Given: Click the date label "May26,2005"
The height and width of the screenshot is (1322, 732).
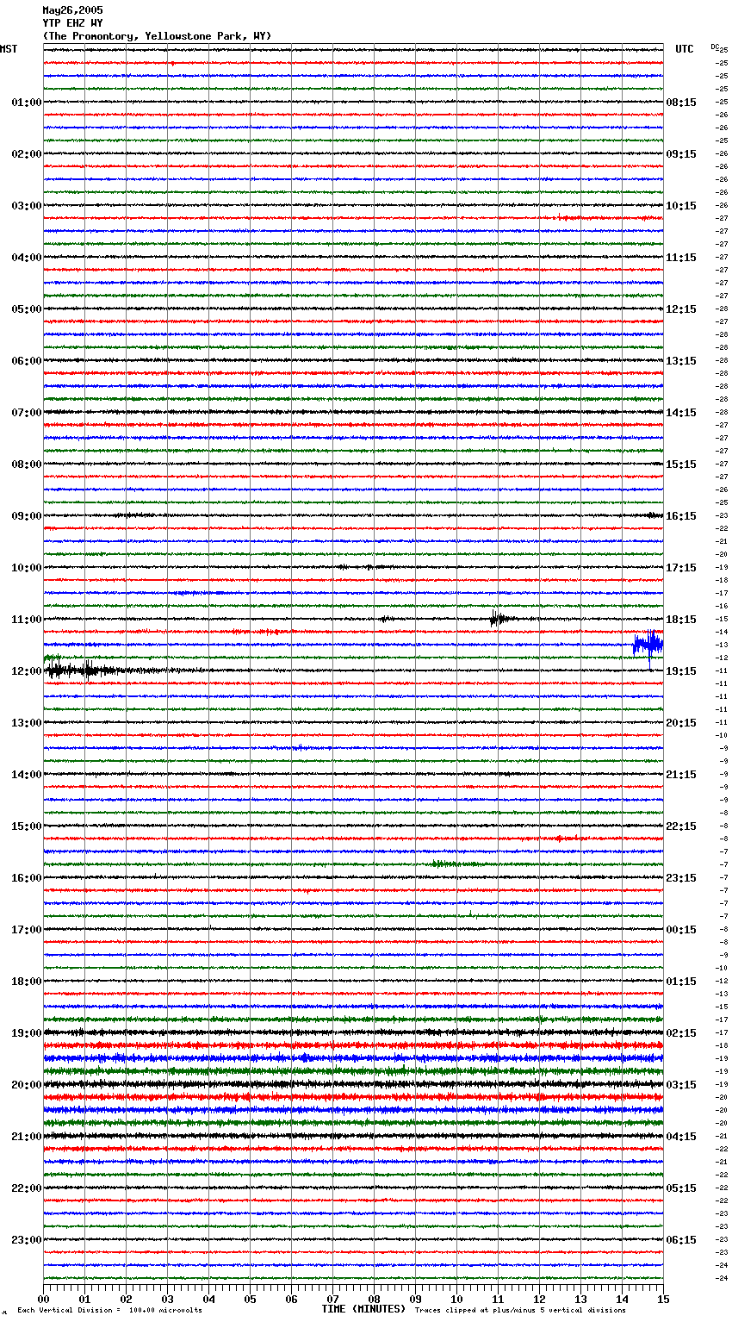Looking at the screenshot, I should pyautogui.click(x=72, y=10).
